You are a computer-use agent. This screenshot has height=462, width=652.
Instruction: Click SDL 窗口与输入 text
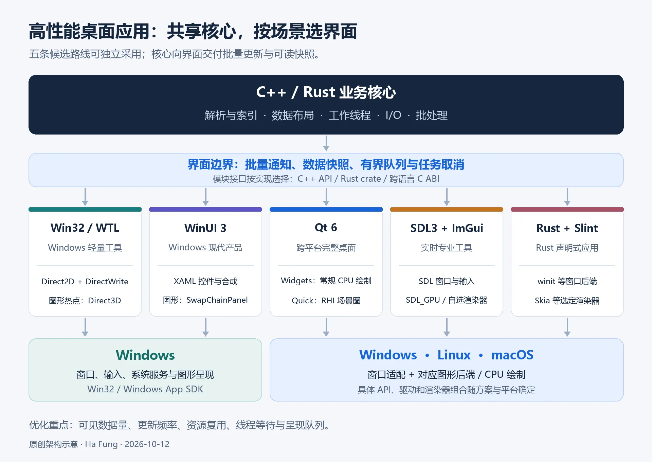[x=447, y=281]
